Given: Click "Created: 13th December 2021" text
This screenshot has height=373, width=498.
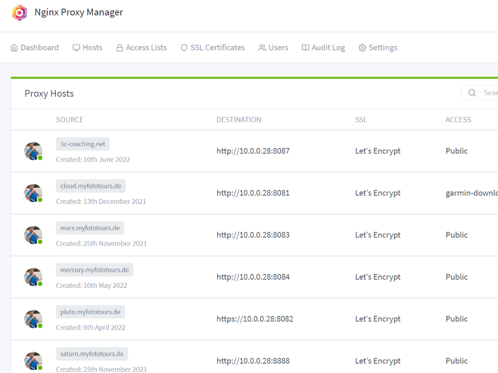Looking at the screenshot, I should pyautogui.click(x=101, y=201).
